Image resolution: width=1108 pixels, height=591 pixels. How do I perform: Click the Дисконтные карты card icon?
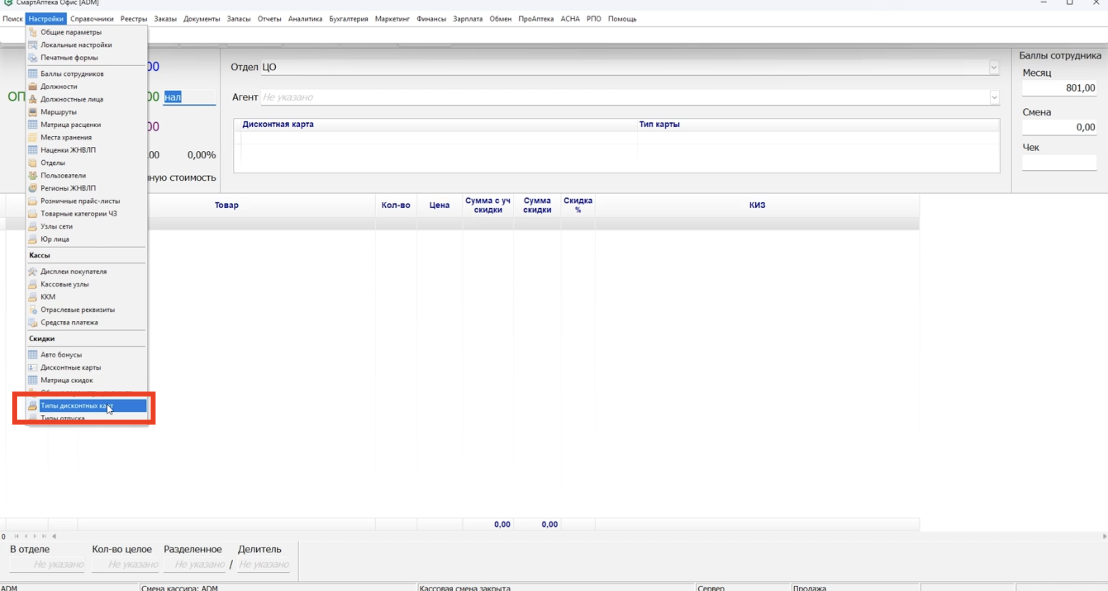(33, 367)
